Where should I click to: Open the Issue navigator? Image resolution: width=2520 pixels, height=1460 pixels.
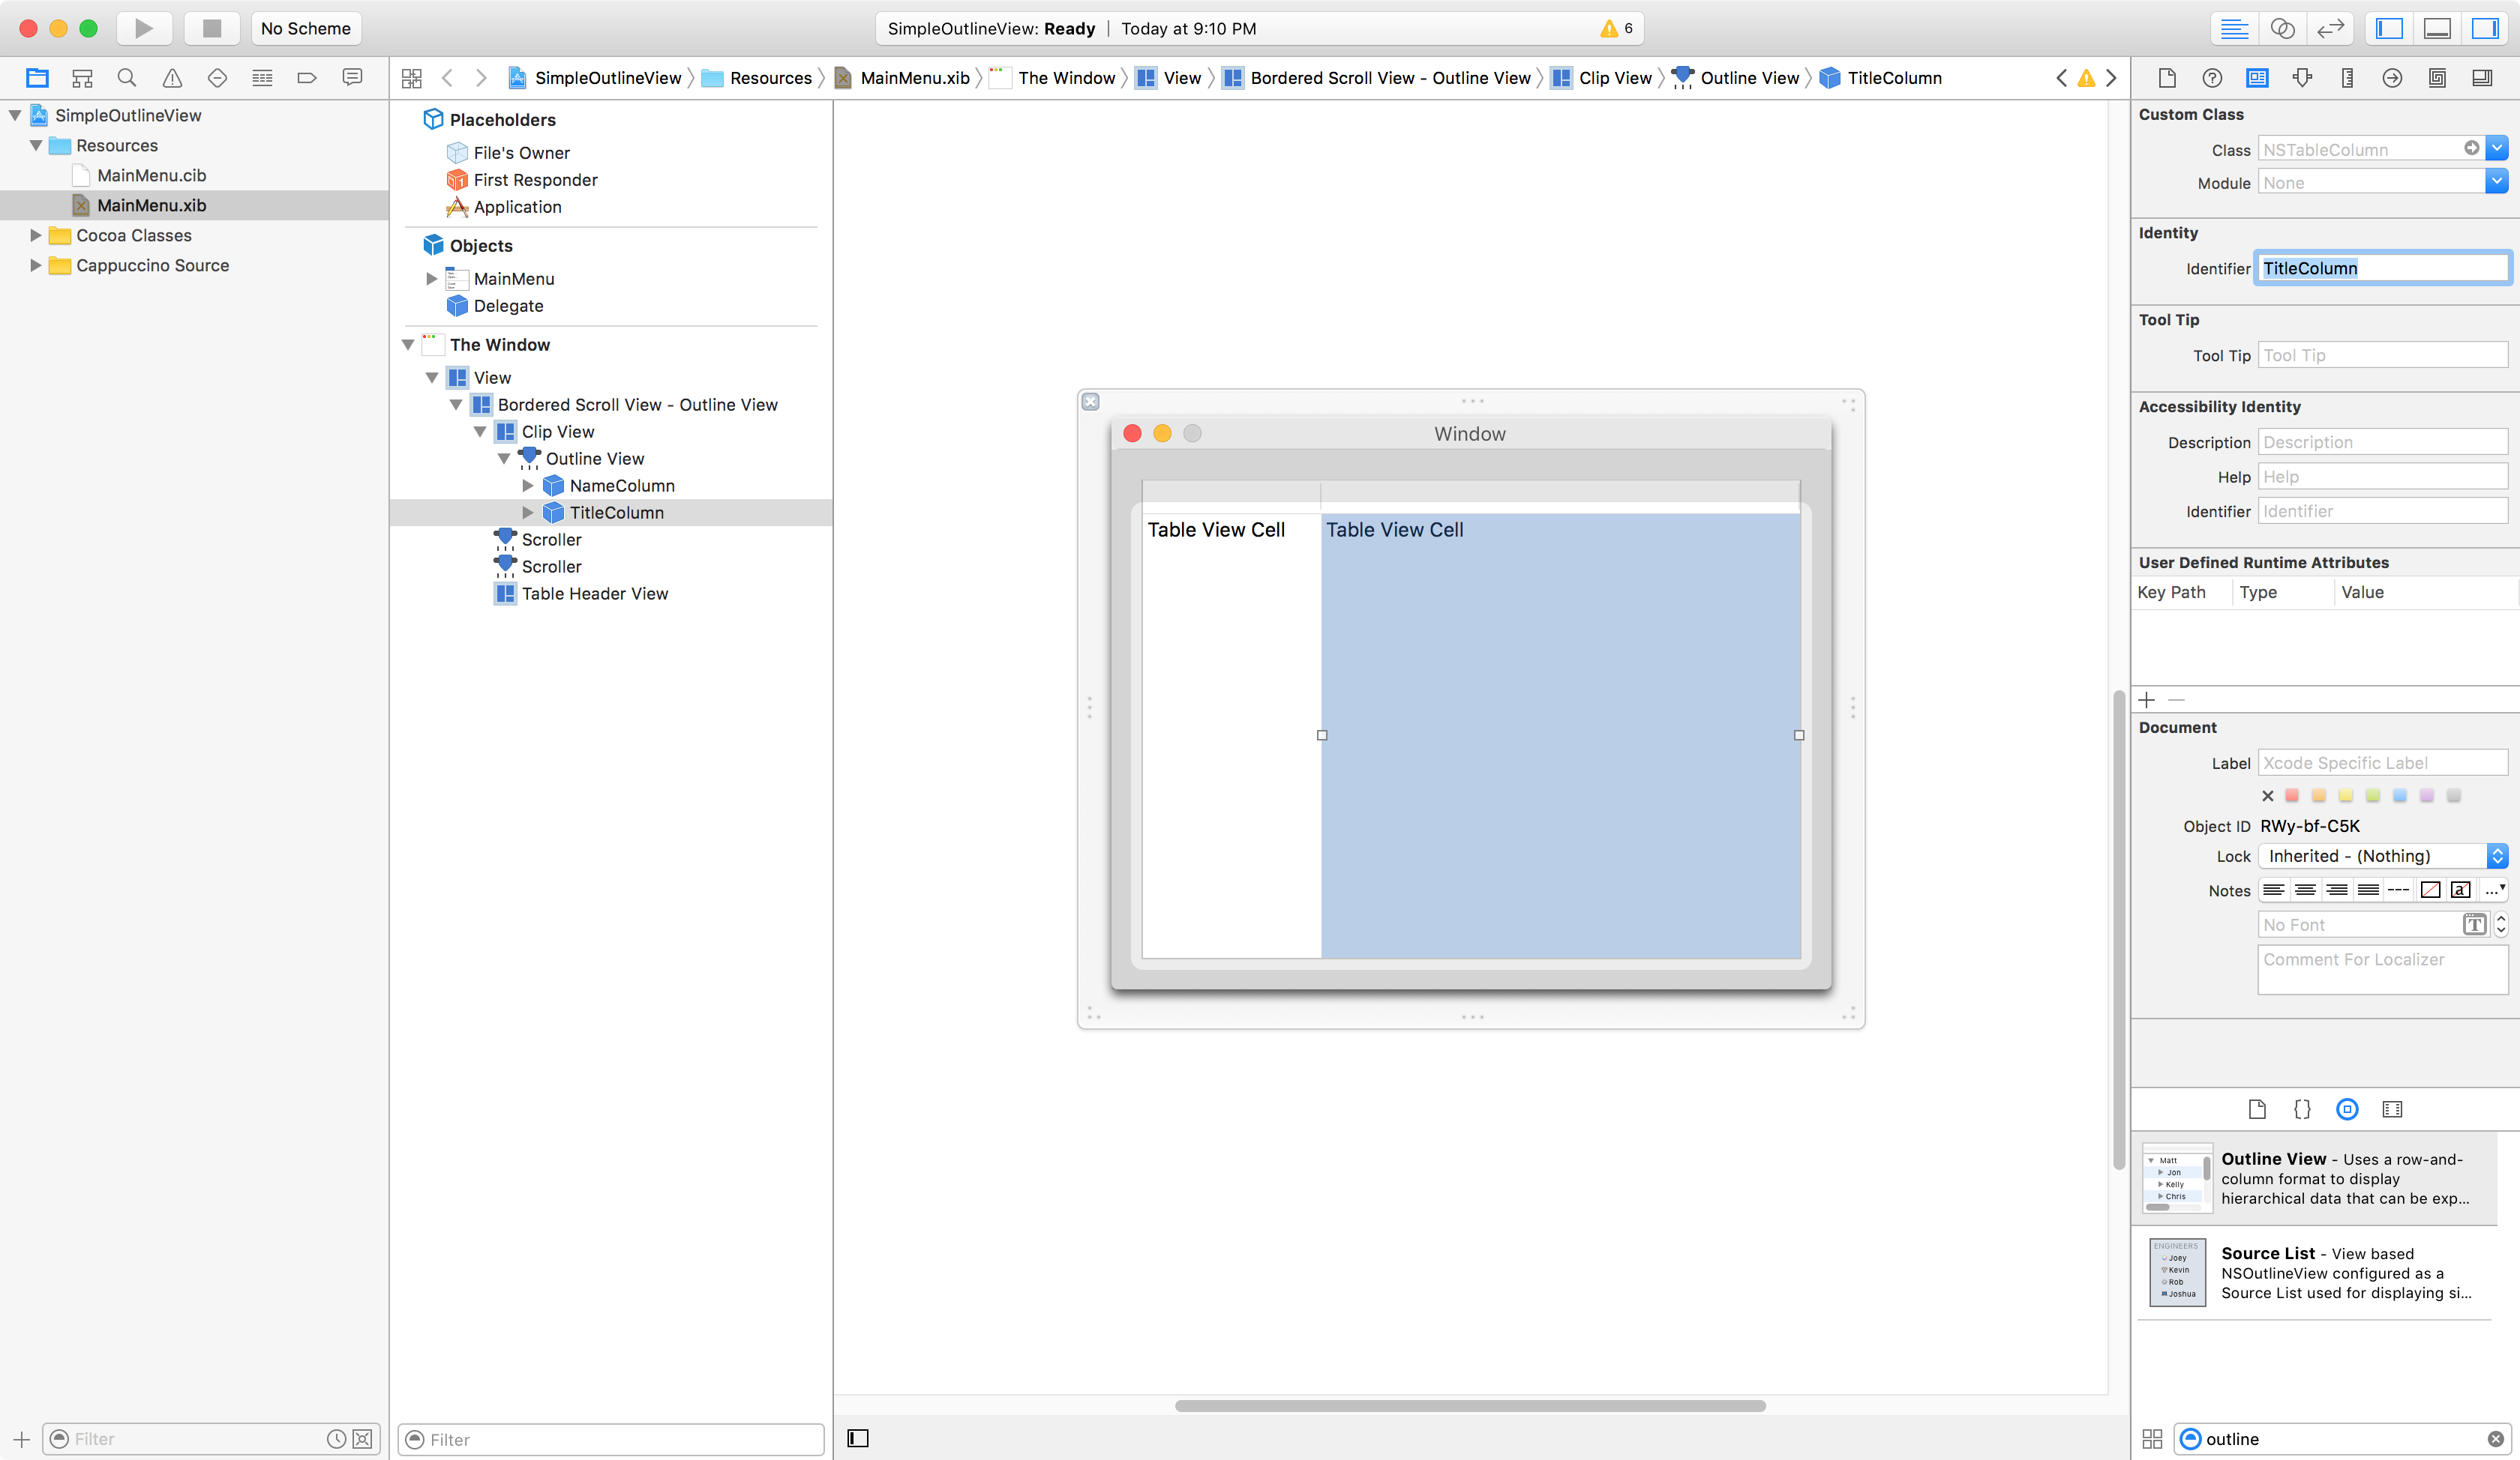(x=172, y=77)
